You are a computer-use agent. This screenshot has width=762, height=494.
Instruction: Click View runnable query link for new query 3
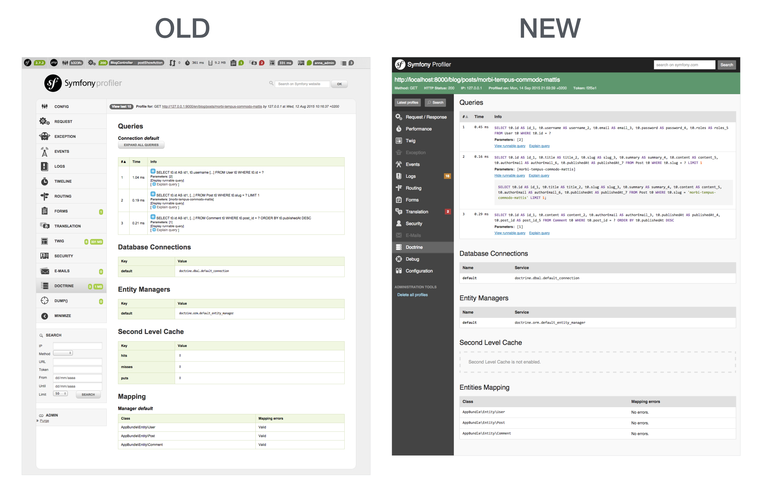point(510,233)
